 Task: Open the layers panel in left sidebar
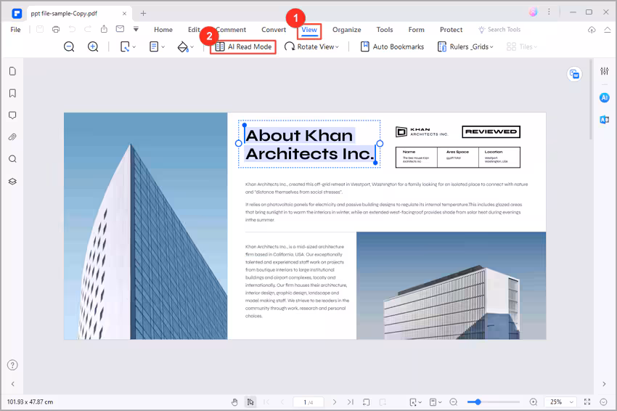[12, 181]
